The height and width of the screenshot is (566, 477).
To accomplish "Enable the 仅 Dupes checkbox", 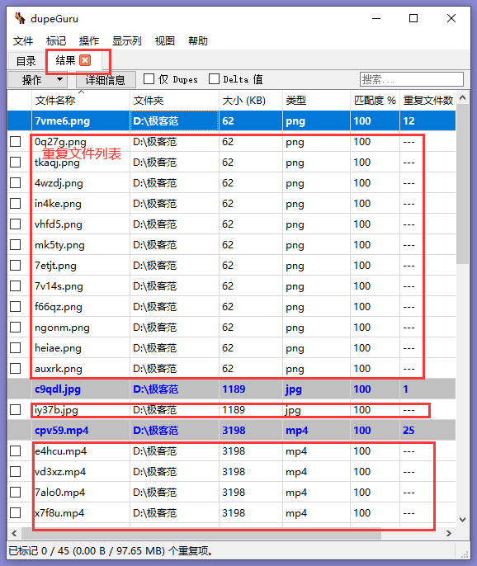I will [149, 79].
